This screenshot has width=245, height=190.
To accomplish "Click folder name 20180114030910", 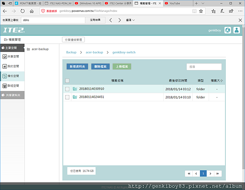I will pyautogui.click(x=91, y=89).
